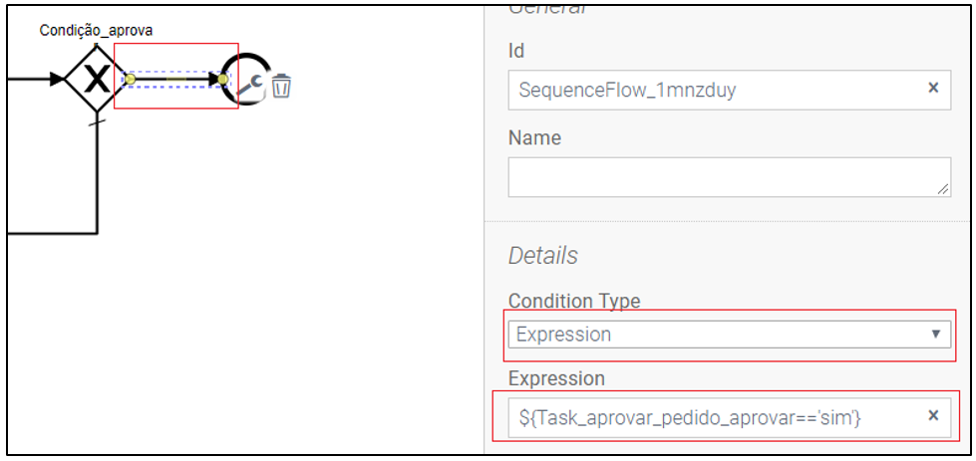This screenshot has height=461, width=976.
Task: Select the Condição_aprova gateway label
Action: (97, 31)
